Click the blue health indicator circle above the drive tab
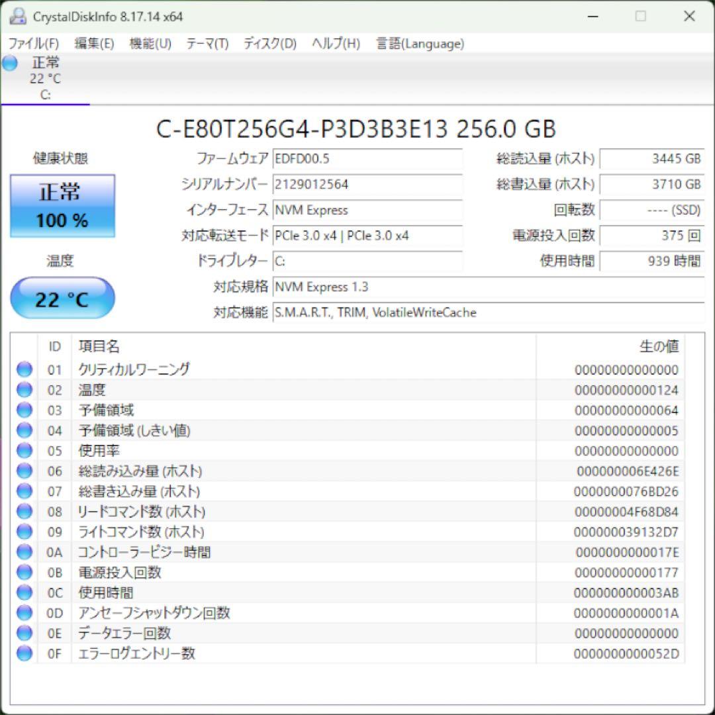 pos(9,63)
